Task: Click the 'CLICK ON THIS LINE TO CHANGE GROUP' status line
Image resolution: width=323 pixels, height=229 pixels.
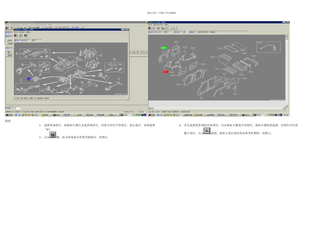Action: click(70, 98)
